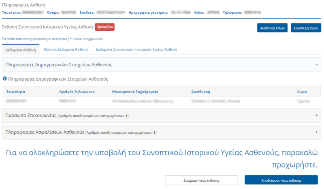
Task: Expand the Πρόσωπα Επικοινωνίας section title
Action: pos(30,115)
